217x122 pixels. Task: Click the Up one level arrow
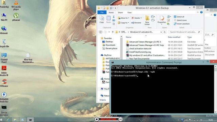click(113, 32)
